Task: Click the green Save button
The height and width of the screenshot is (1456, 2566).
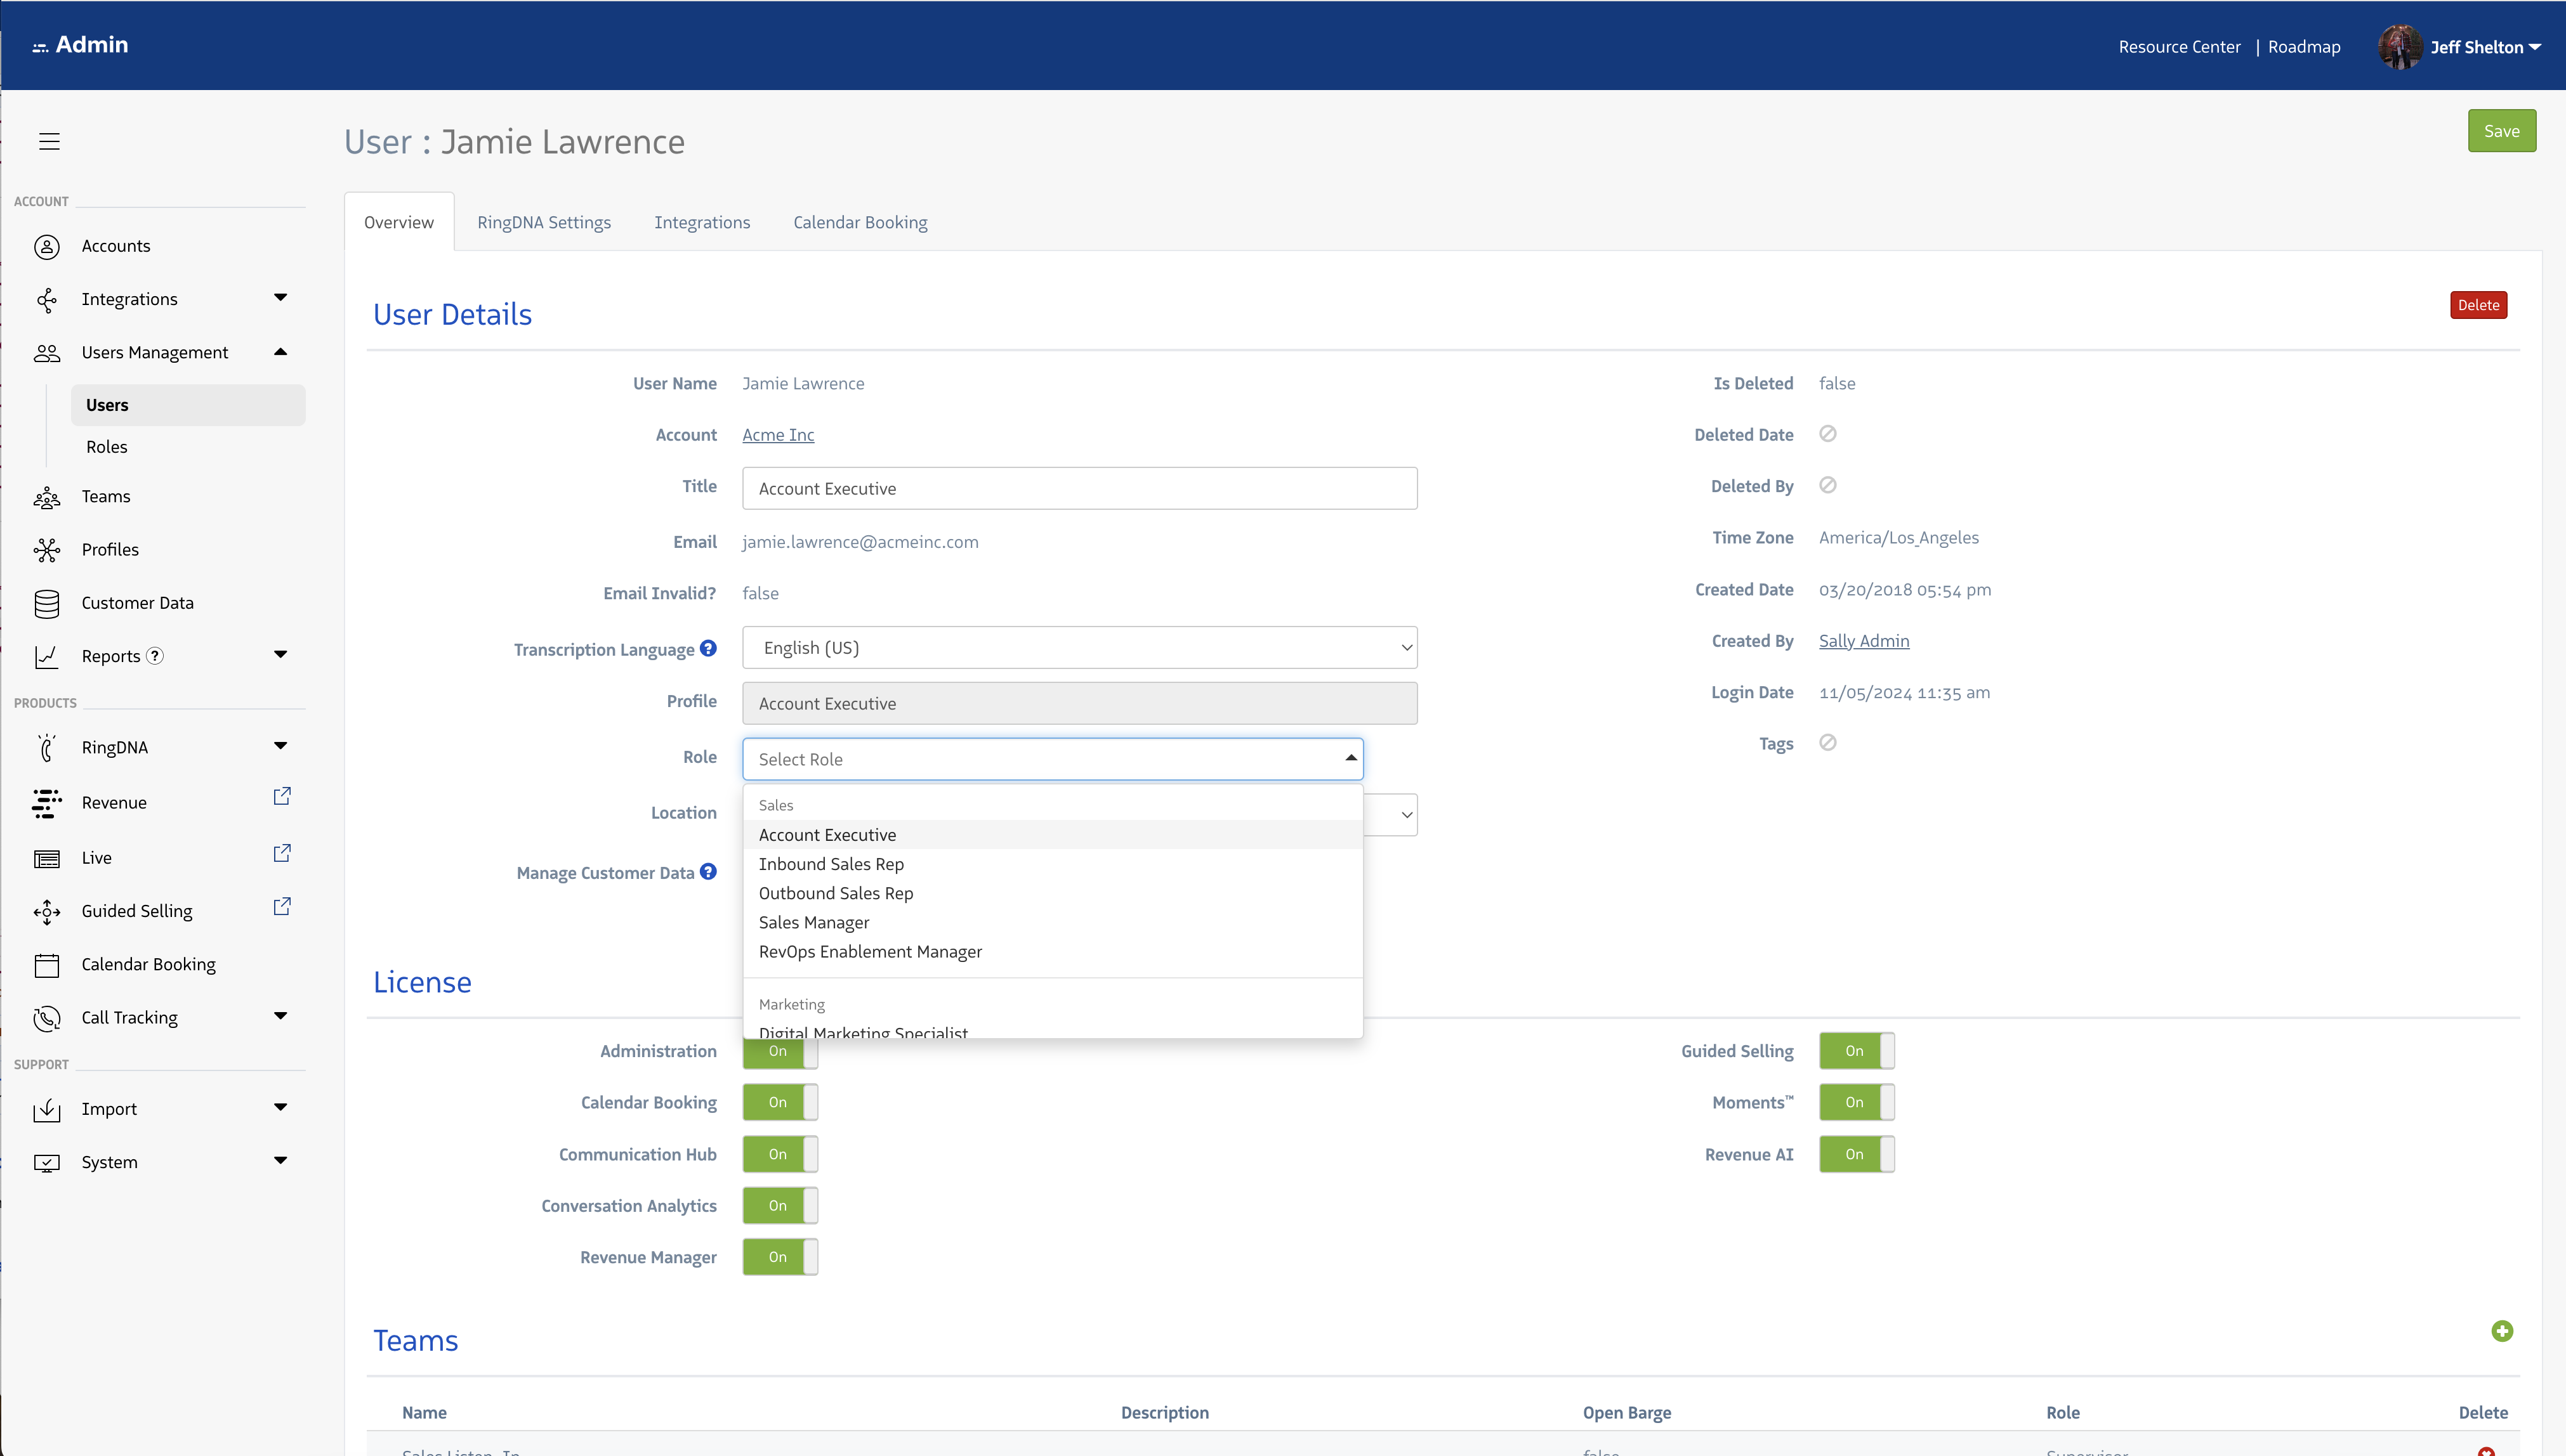Action: [2501, 131]
